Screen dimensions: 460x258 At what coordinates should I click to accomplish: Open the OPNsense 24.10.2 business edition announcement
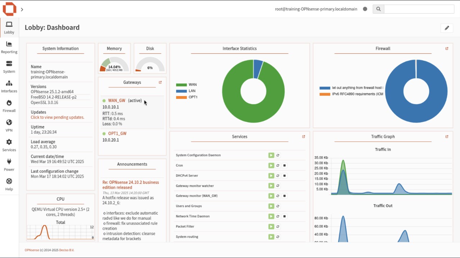(x=130, y=185)
